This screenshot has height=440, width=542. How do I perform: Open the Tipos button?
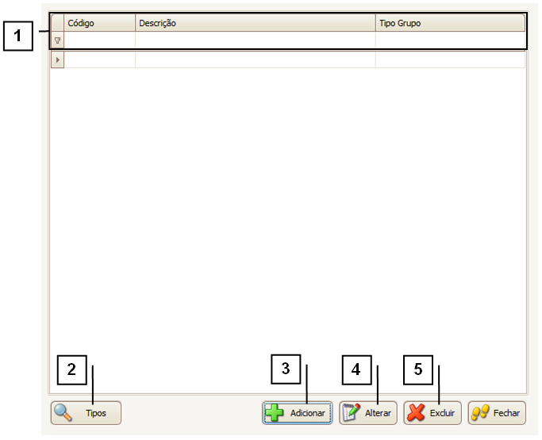tap(86, 413)
